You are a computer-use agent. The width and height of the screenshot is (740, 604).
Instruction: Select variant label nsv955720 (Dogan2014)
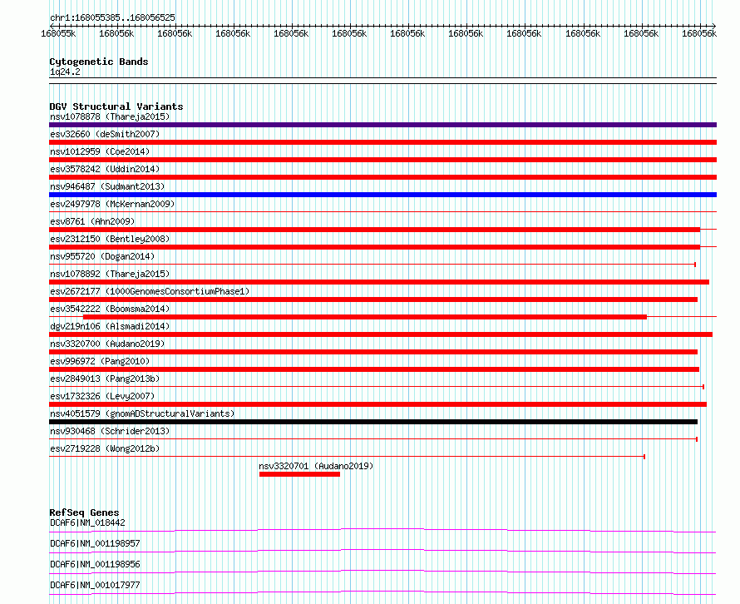tap(102, 256)
